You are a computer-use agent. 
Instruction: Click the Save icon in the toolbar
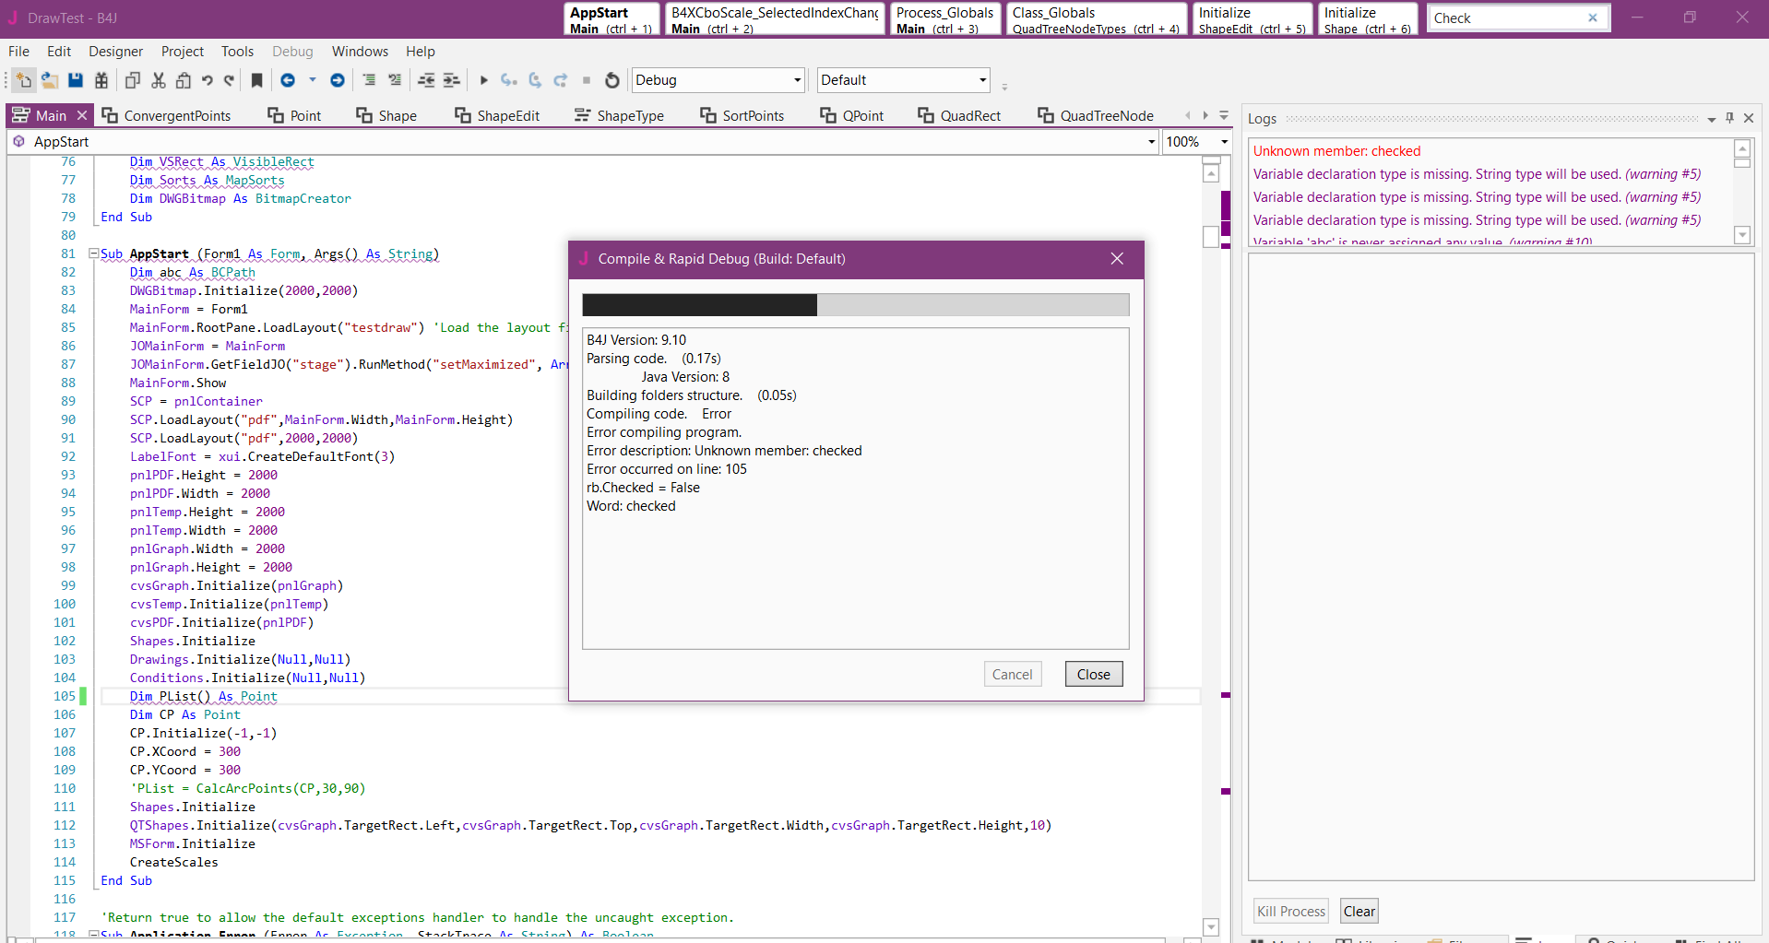[76, 81]
